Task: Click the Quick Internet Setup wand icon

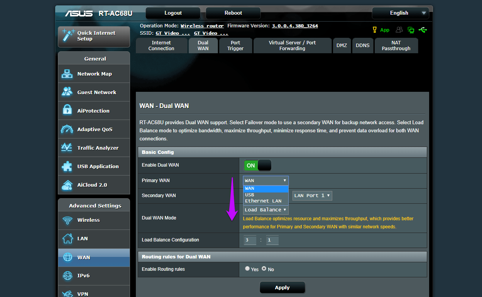Action: (68, 35)
